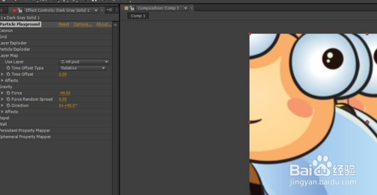Toggle the Time Offset stopwatch

(8, 74)
